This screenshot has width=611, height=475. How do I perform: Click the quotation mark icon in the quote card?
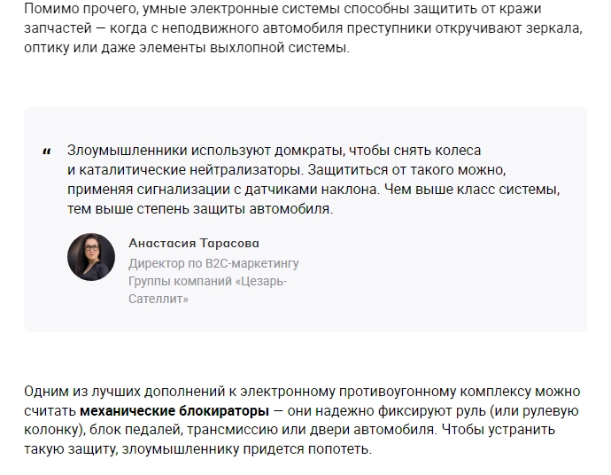click(47, 152)
